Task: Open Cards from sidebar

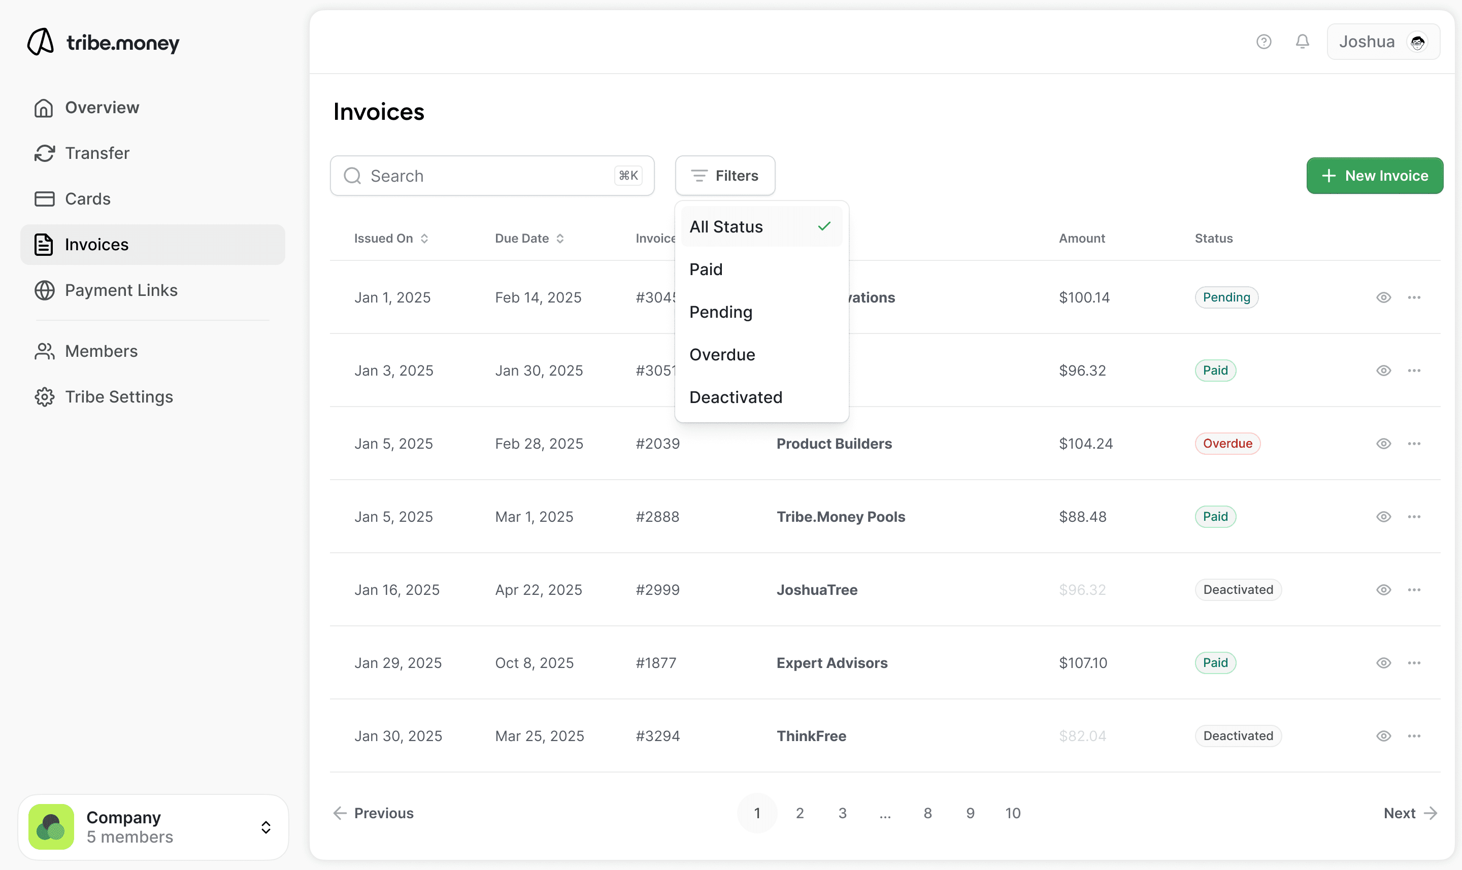Action: pyautogui.click(x=87, y=199)
